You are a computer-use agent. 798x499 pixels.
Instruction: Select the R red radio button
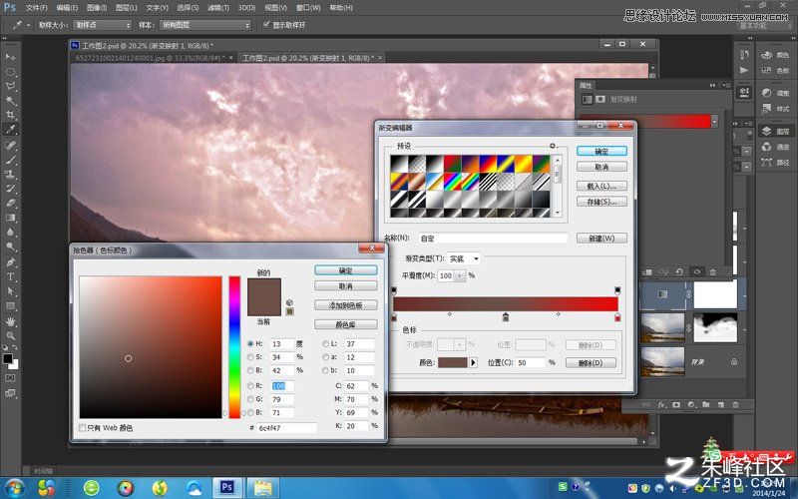[x=250, y=386]
